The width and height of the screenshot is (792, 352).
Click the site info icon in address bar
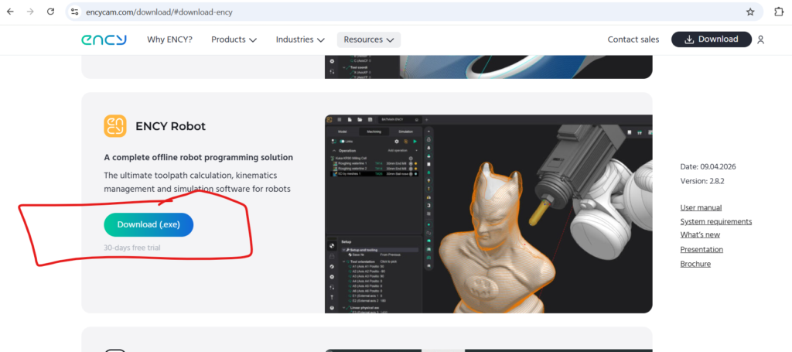click(x=74, y=12)
